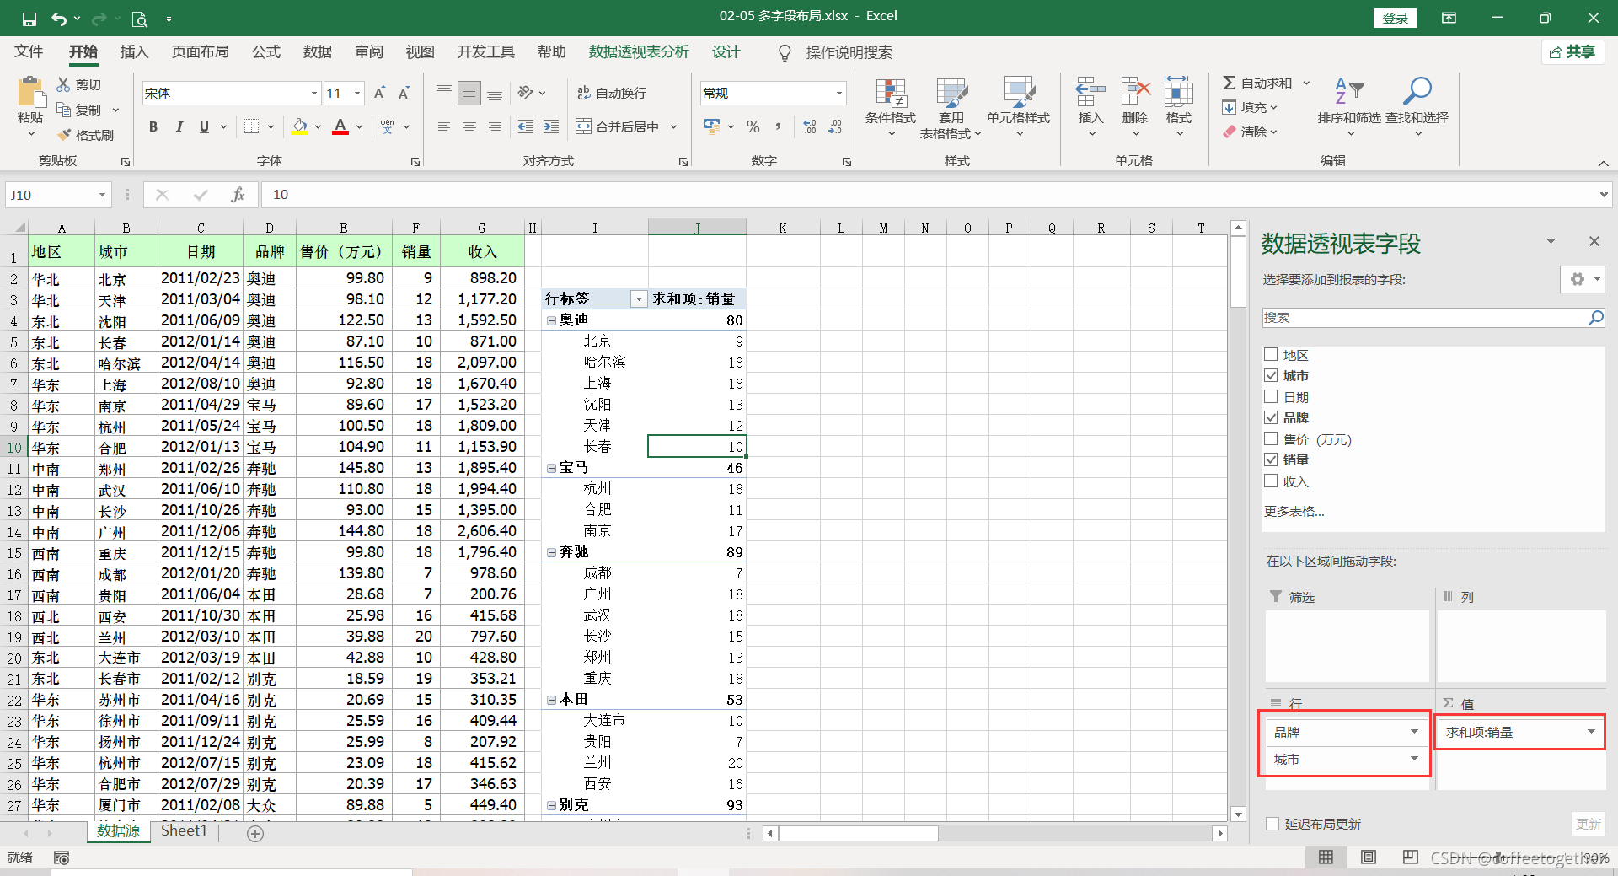The height and width of the screenshot is (876, 1618).
Task: Click the 更多表格... link
Action: point(1294,511)
